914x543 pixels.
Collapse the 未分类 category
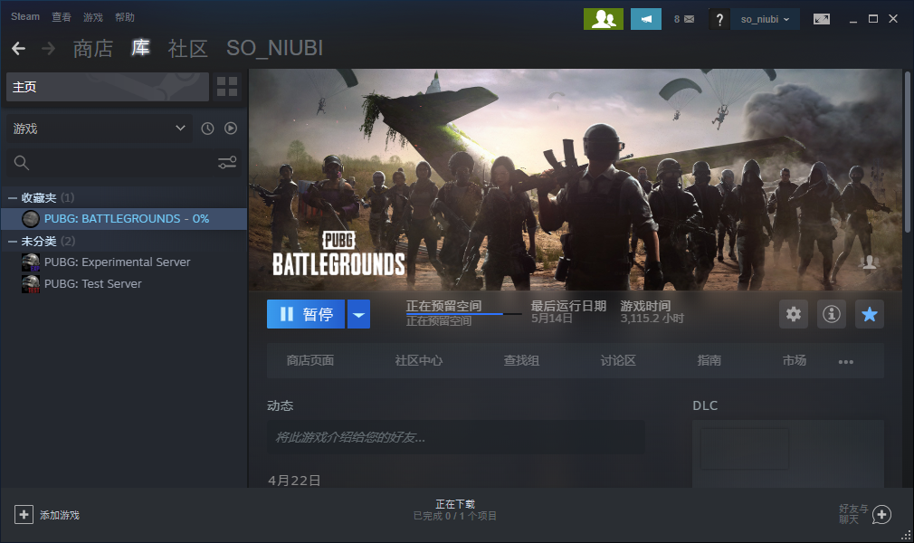(13, 242)
